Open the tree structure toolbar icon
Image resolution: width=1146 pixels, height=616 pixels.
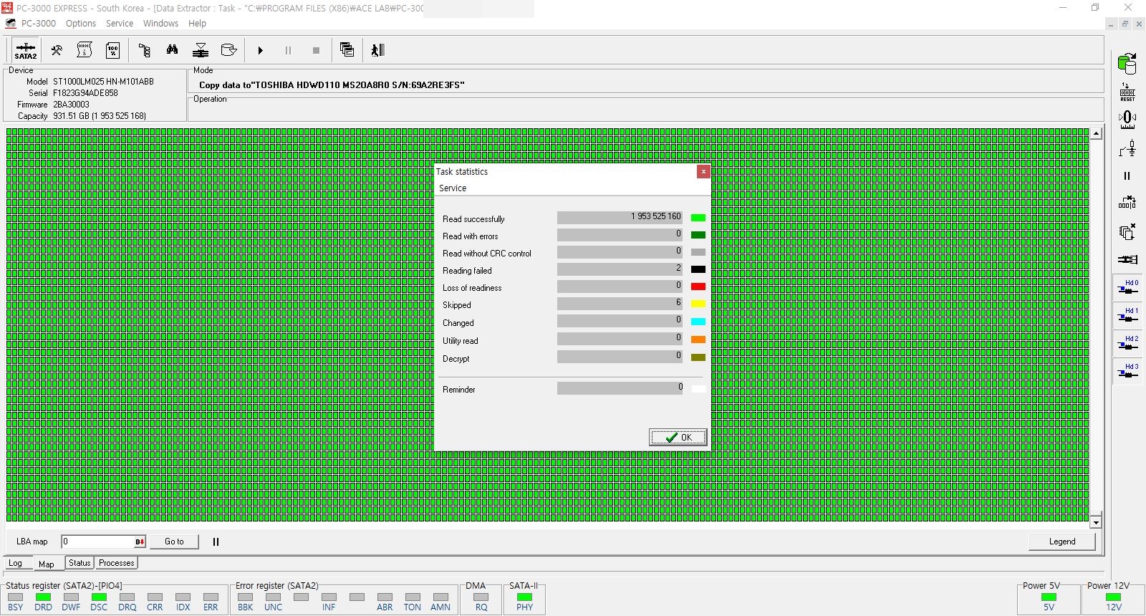pyautogui.click(x=145, y=50)
